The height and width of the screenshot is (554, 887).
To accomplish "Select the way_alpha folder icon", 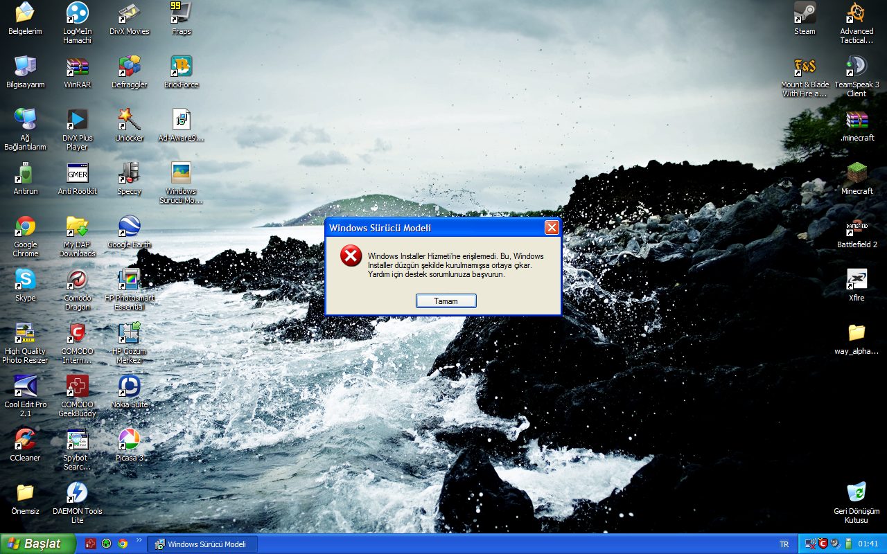I will pyautogui.click(x=857, y=339).
